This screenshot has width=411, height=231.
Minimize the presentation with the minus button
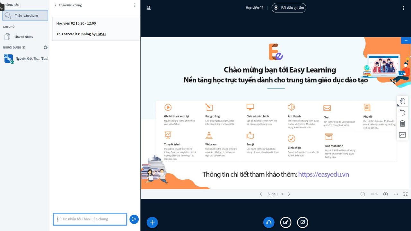click(406, 40)
